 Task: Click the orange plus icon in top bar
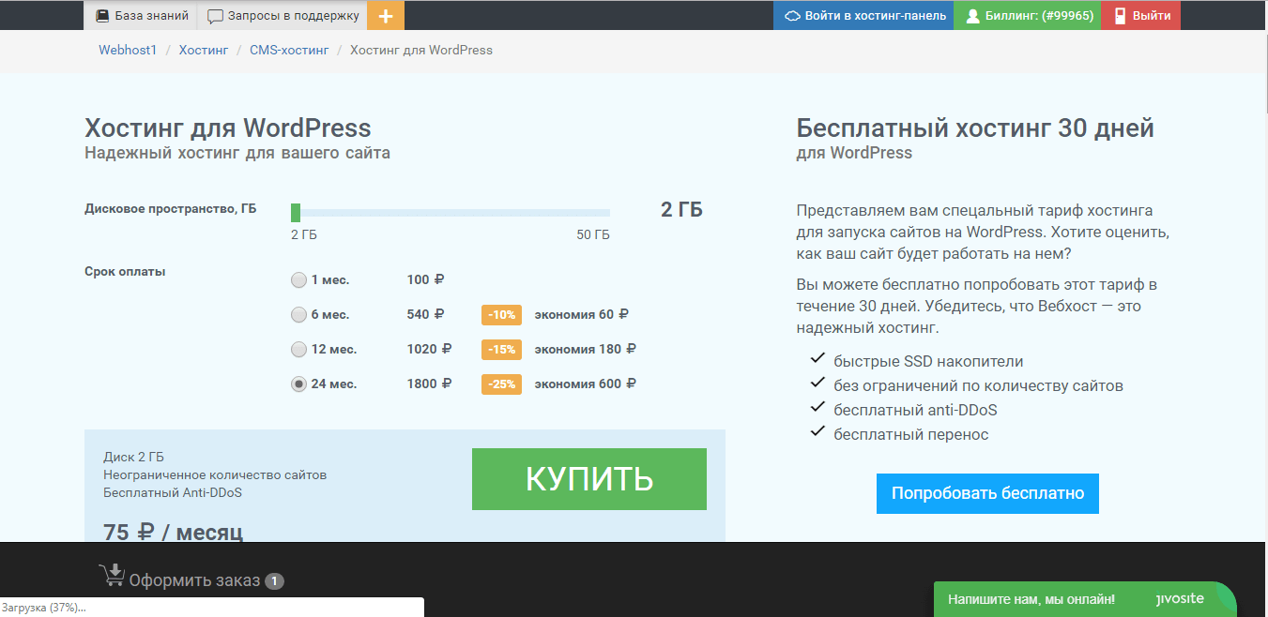point(386,16)
